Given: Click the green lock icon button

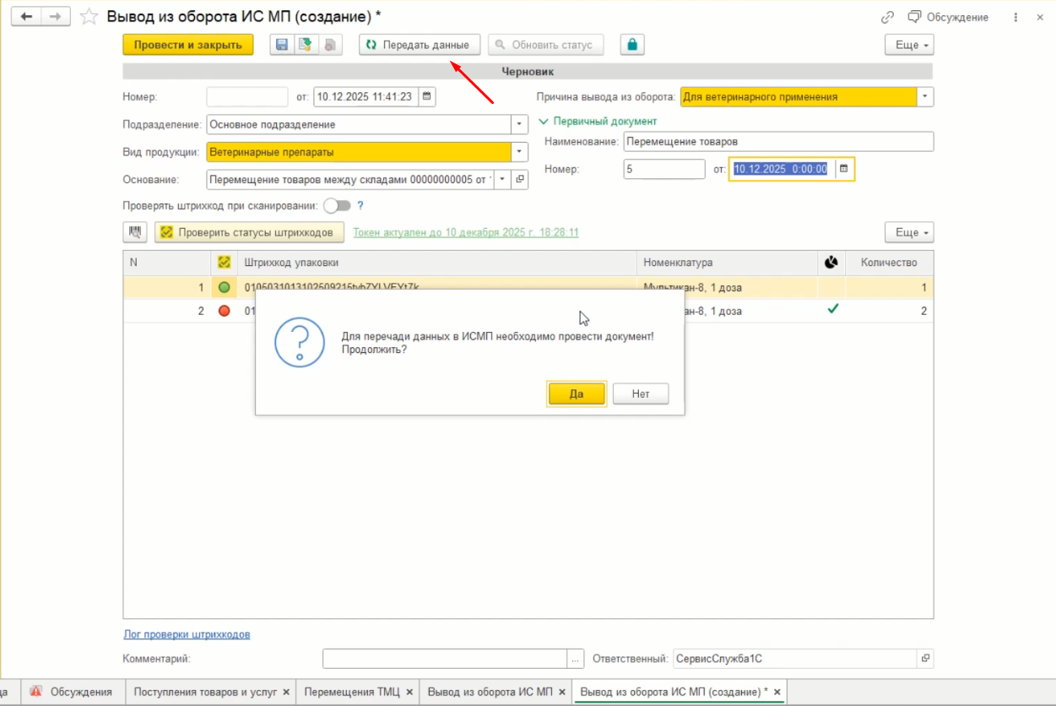Looking at the screenshot, I should (632, 45).
